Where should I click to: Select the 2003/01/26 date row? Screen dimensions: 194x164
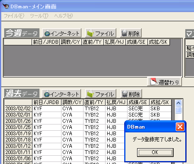pyautogui.click(x=18, y=121)
